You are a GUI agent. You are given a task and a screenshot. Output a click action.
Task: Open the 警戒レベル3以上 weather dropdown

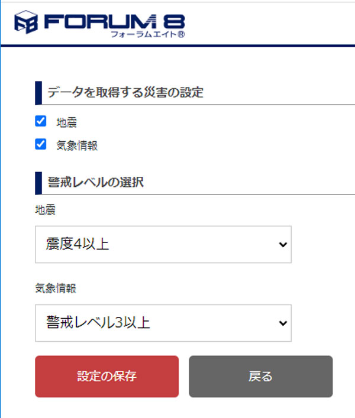point(163,323)
